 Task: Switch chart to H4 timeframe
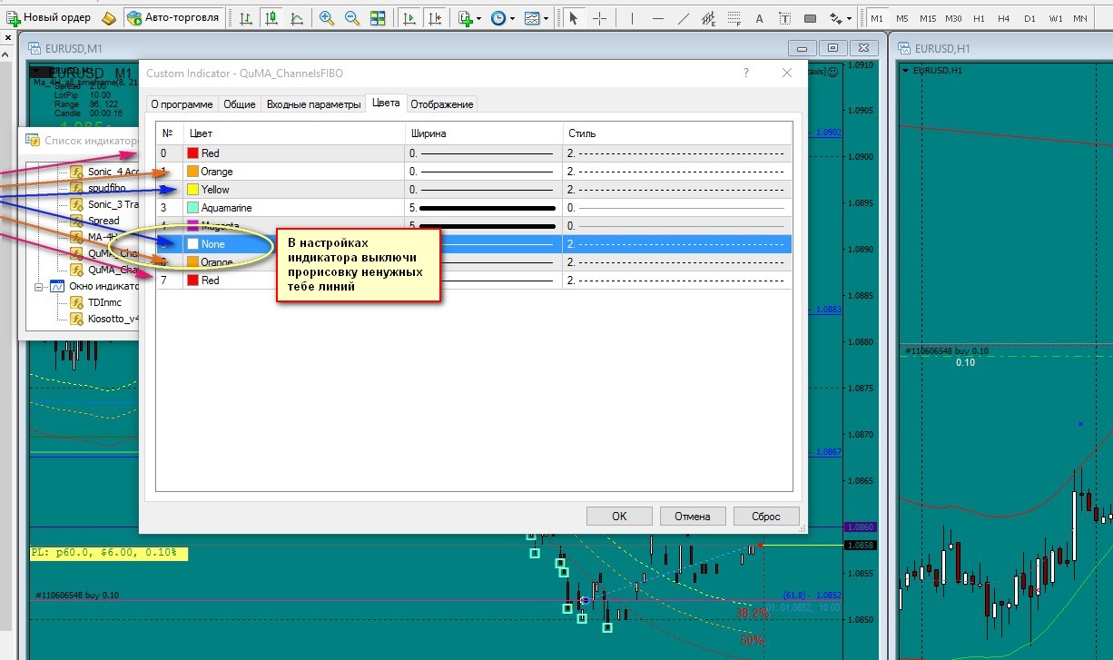click(1003, 18)
